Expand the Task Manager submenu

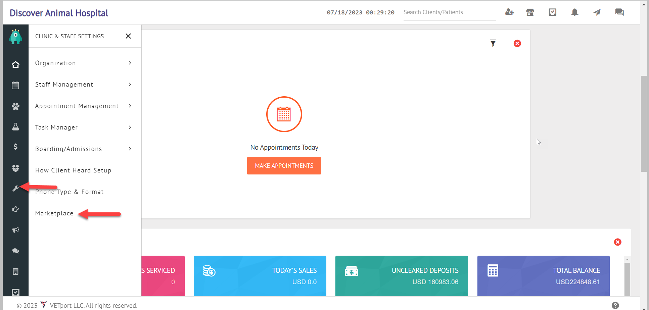coord(85,127)
